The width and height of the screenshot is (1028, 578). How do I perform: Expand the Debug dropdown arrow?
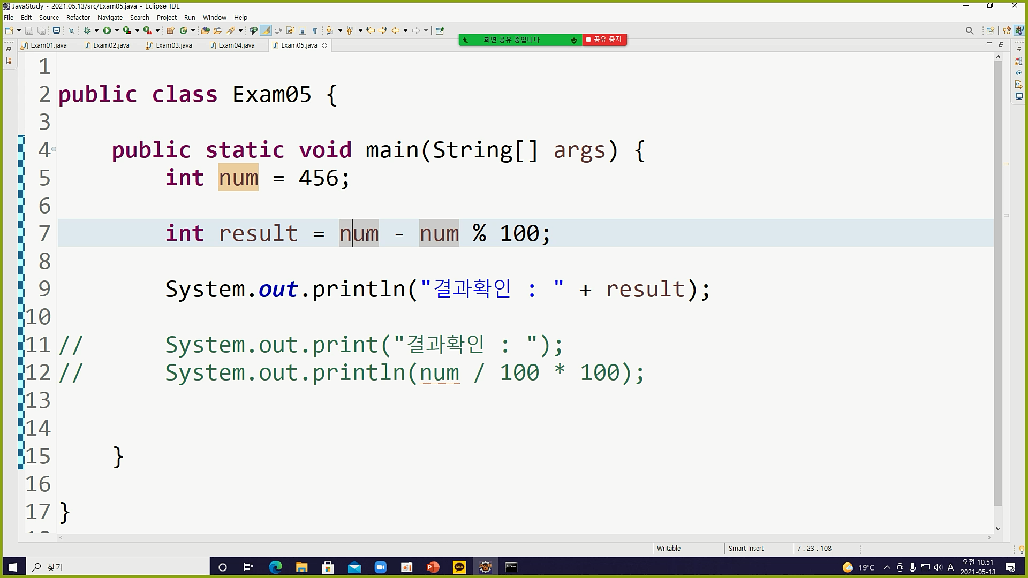96,31
